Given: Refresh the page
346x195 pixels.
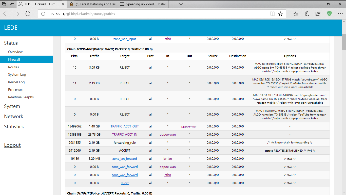Looking at the screenshot, I should click(28, 14).
